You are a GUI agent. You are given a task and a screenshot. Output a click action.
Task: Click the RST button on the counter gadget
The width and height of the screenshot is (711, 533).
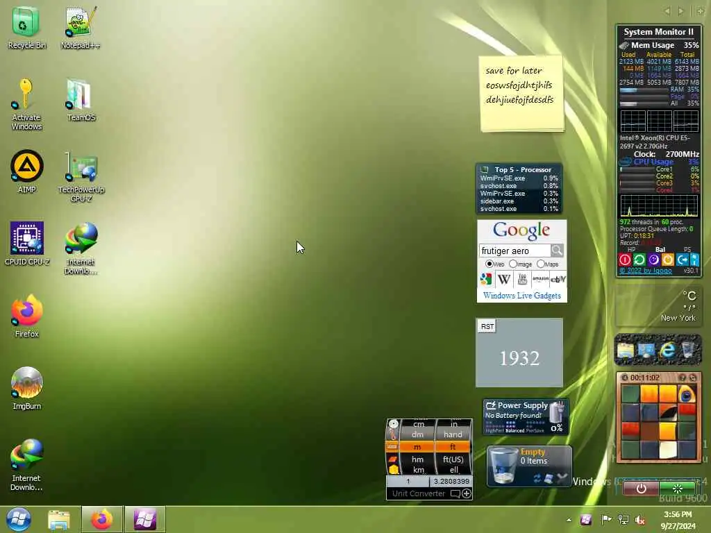tap(487, 326)
